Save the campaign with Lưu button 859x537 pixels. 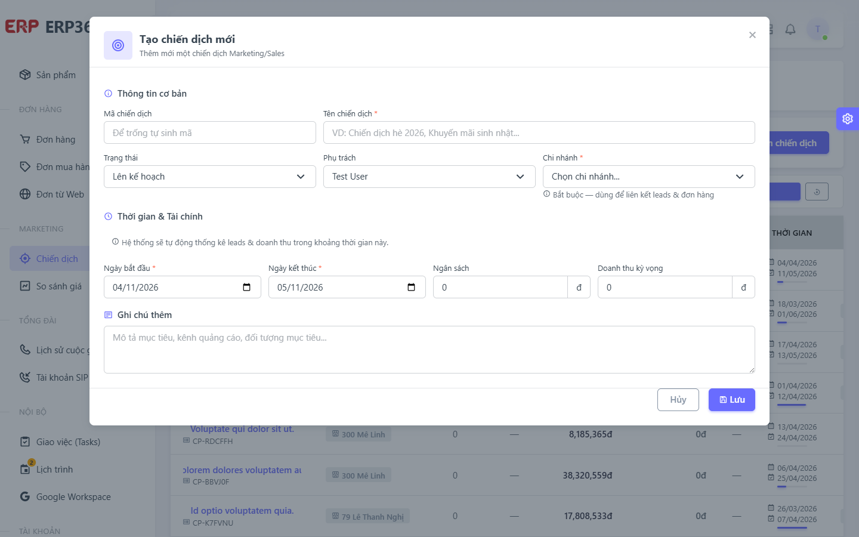tap(732, 400)
